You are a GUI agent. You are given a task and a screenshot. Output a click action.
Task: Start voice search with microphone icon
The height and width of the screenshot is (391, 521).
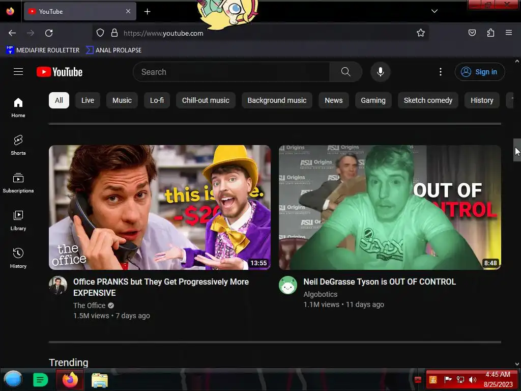(x=381, y=72)
